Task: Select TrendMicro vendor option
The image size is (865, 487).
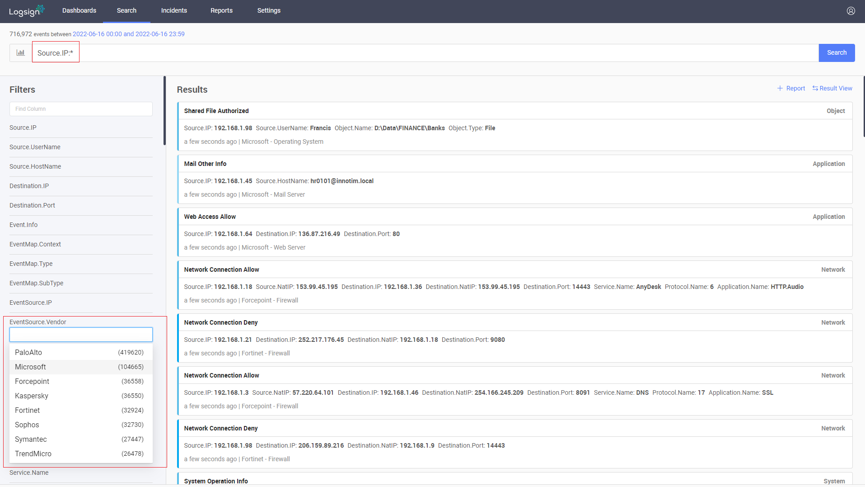Action: pyautogui.click(x=81, y=454)
